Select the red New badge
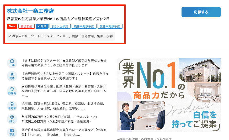The image size is (229, 140). 12,26
